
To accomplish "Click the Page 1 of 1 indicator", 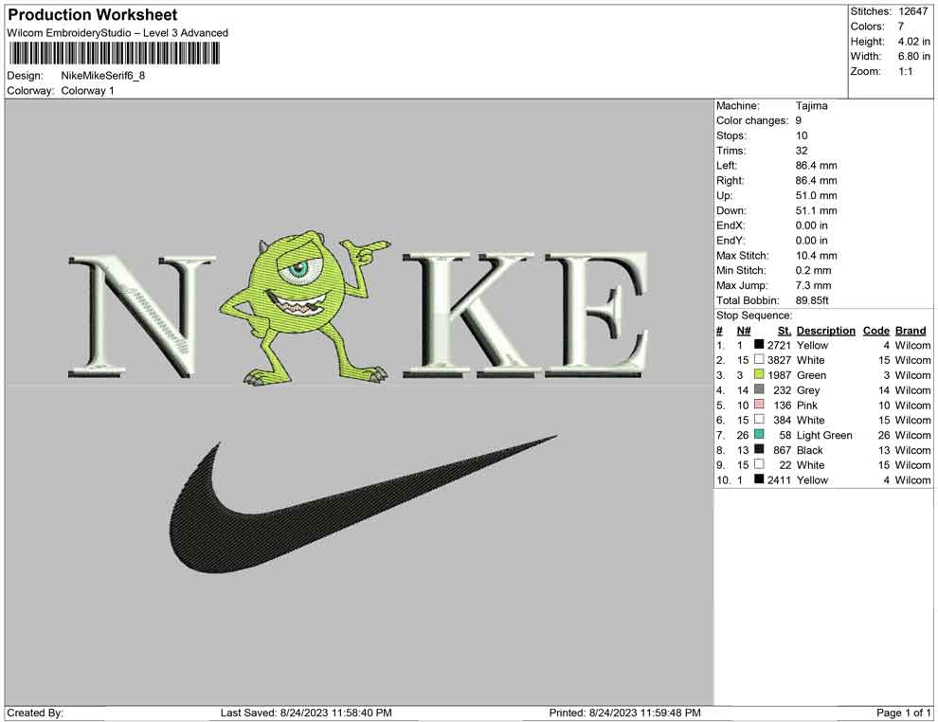I will pos(903,713).
